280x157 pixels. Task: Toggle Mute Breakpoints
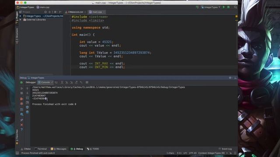(21, 104)
